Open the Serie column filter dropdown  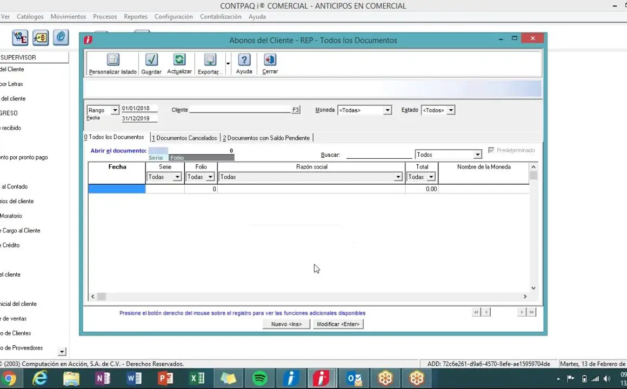(x=177, y=177)
